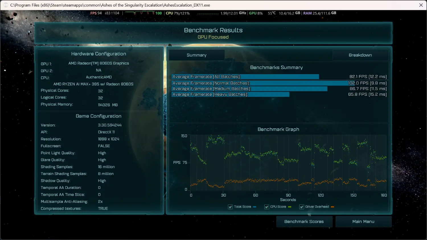Return to Main Menu
427x240 pixels.
364,222
